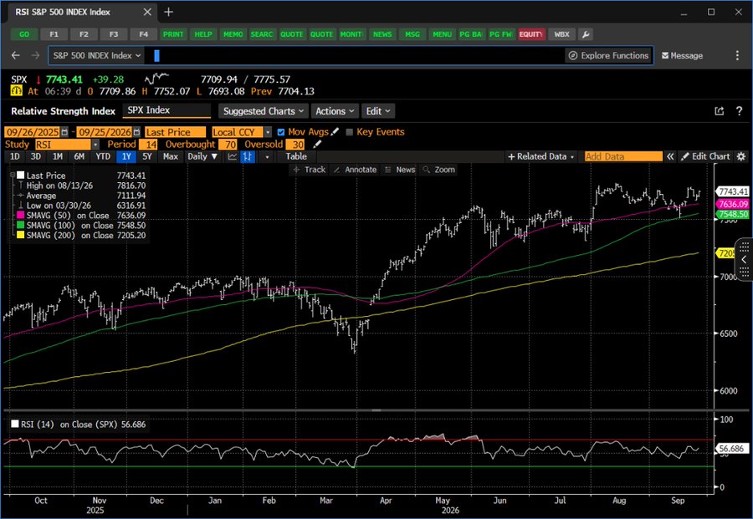Viewport: 753px width, 519px height.
Task: Expand the Suggested Charts dropdown
Action: 264,111
